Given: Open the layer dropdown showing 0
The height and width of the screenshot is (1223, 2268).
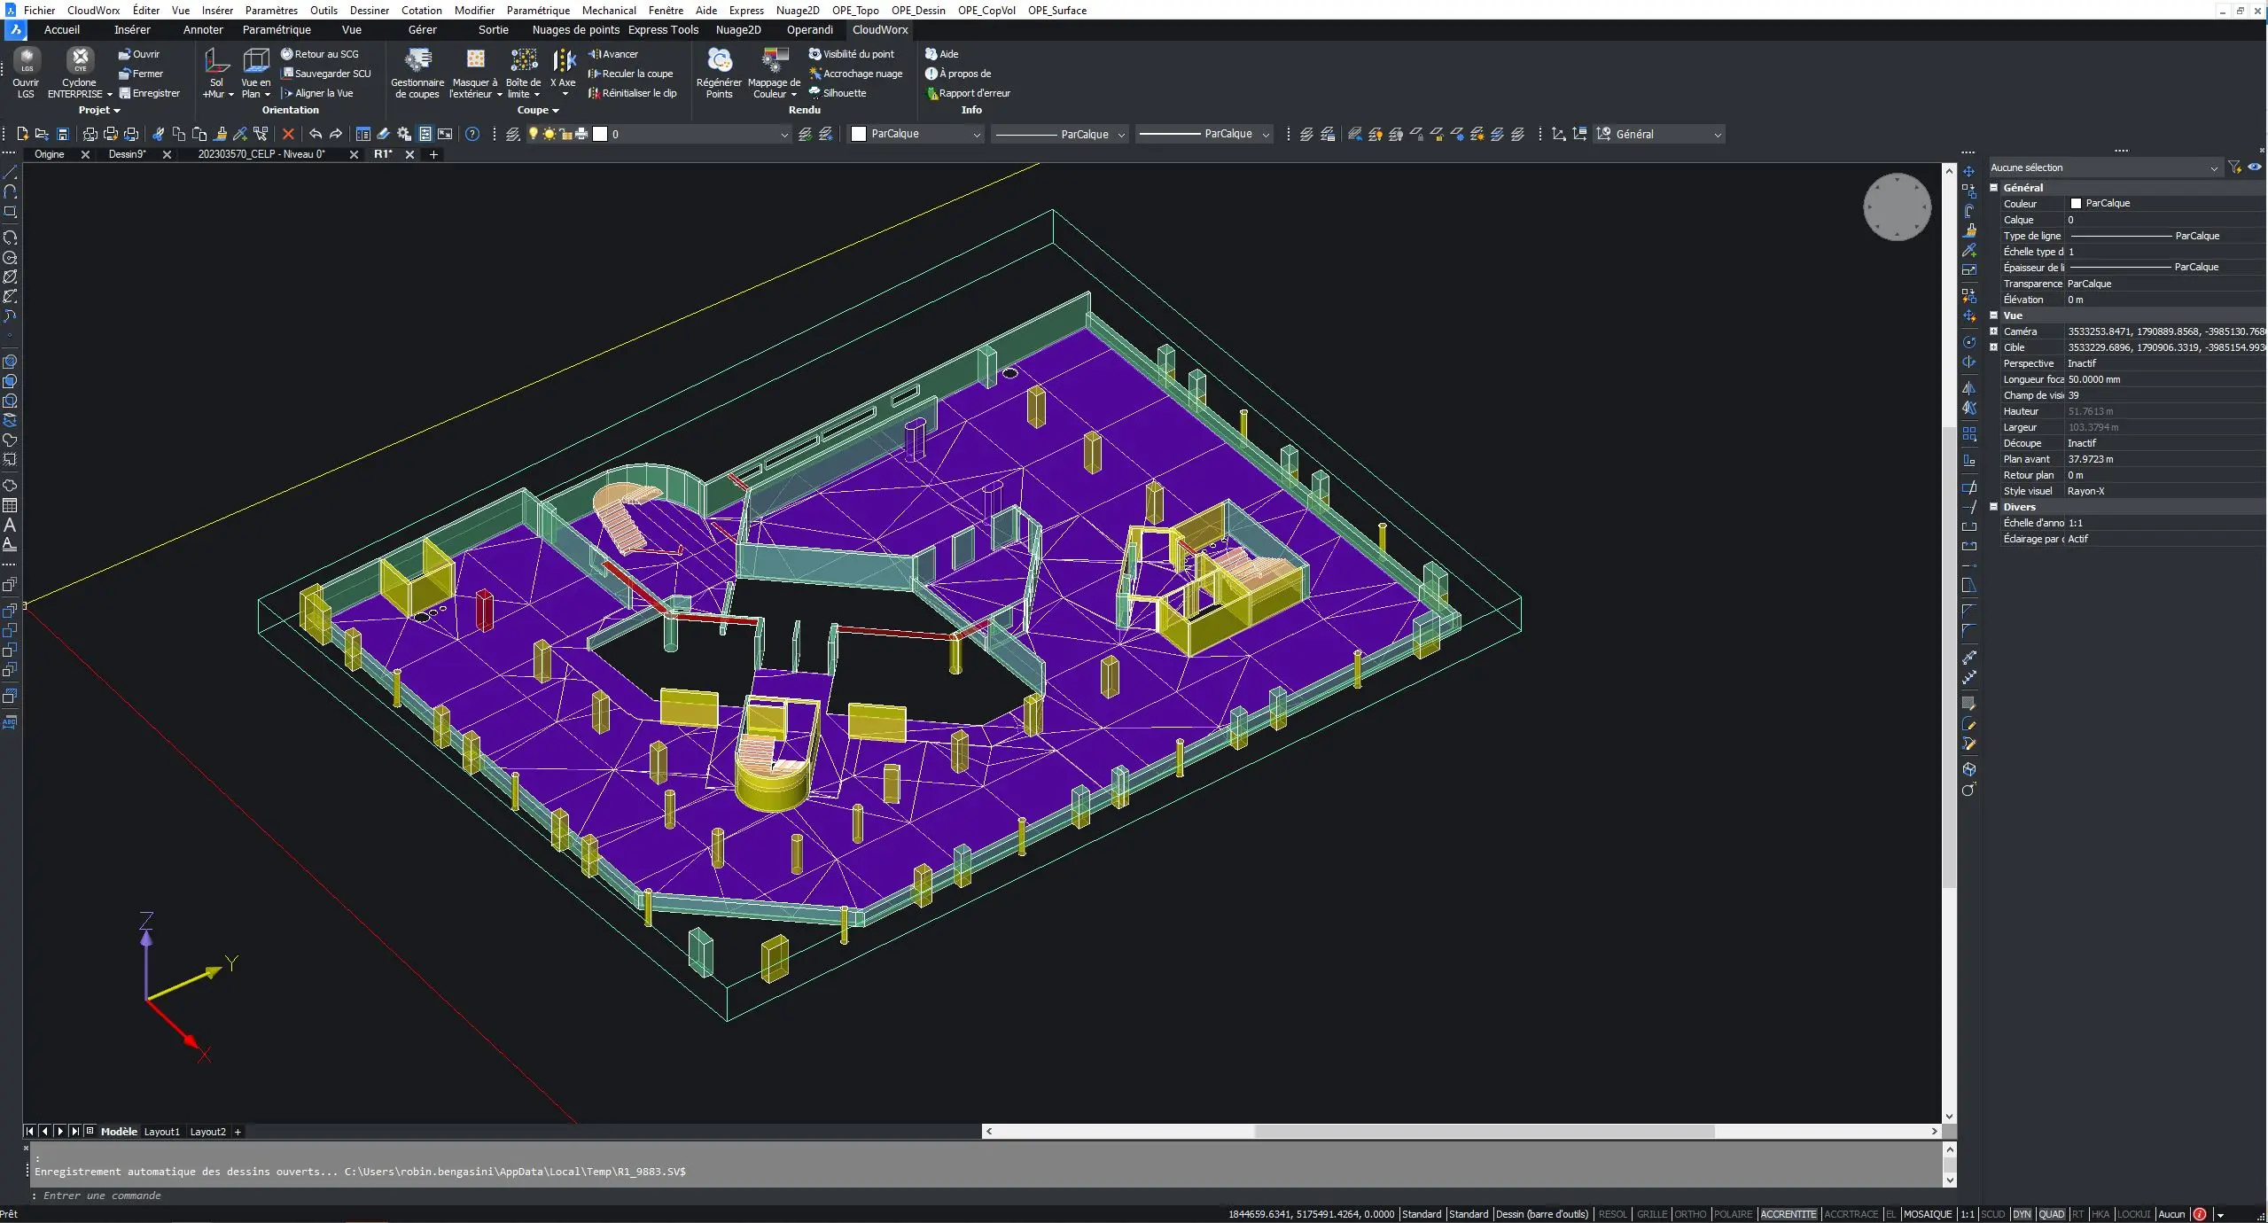Looking at the screenshot, I should 783,135.
